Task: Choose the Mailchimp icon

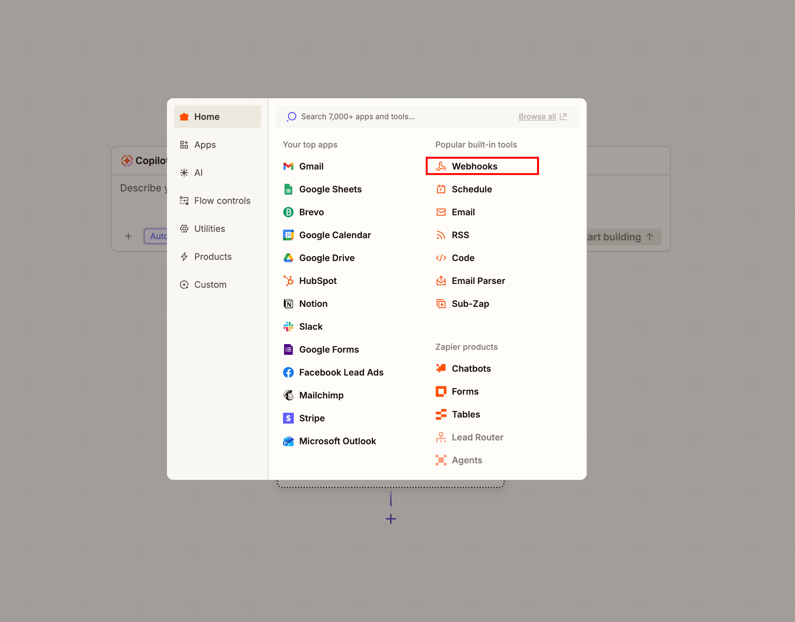Action: point(288,395)
